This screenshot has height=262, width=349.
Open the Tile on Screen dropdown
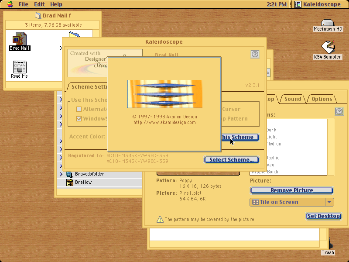(x=292, y=202)
